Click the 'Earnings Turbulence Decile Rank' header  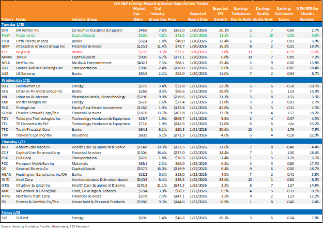(241, 14)
